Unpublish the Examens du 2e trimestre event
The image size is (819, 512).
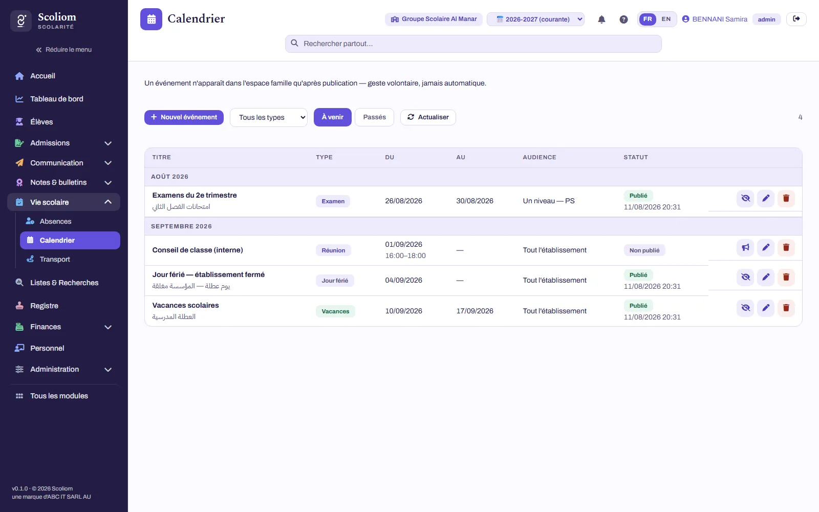pyautogui.click(x=745, y=198)
